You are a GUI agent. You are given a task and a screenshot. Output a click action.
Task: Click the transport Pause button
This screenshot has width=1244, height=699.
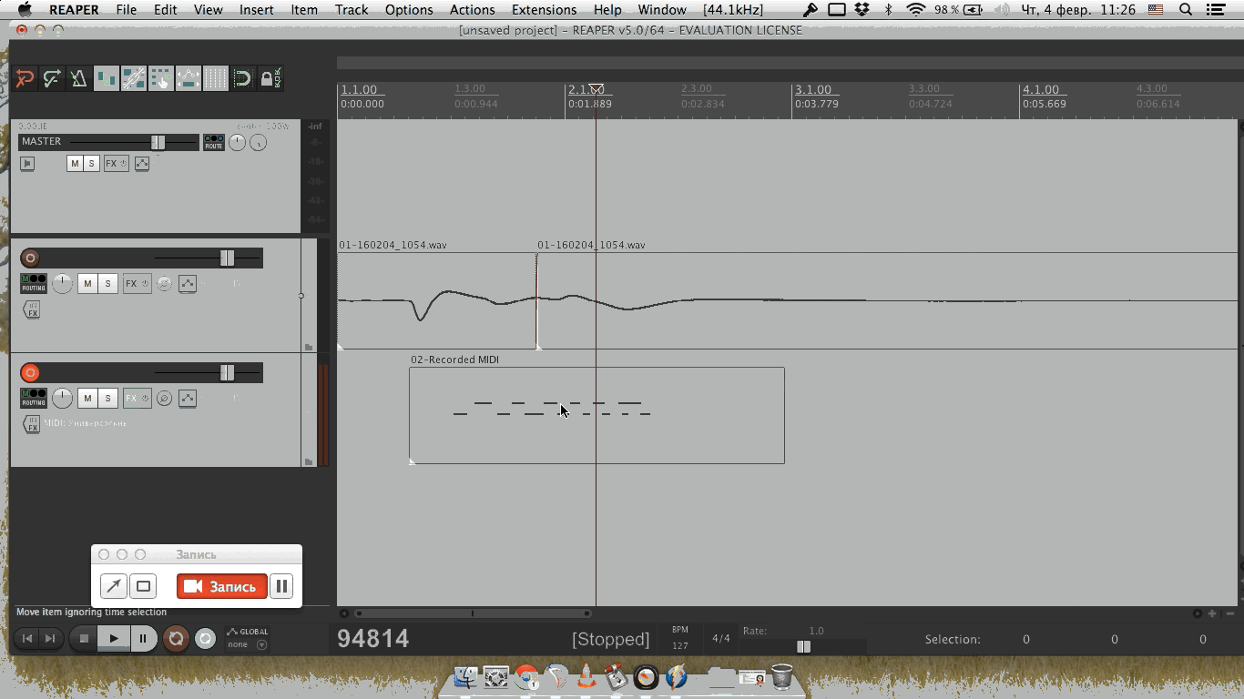point(143,639)
